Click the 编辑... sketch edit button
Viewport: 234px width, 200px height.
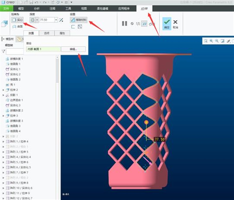click(x=73, y=49)
